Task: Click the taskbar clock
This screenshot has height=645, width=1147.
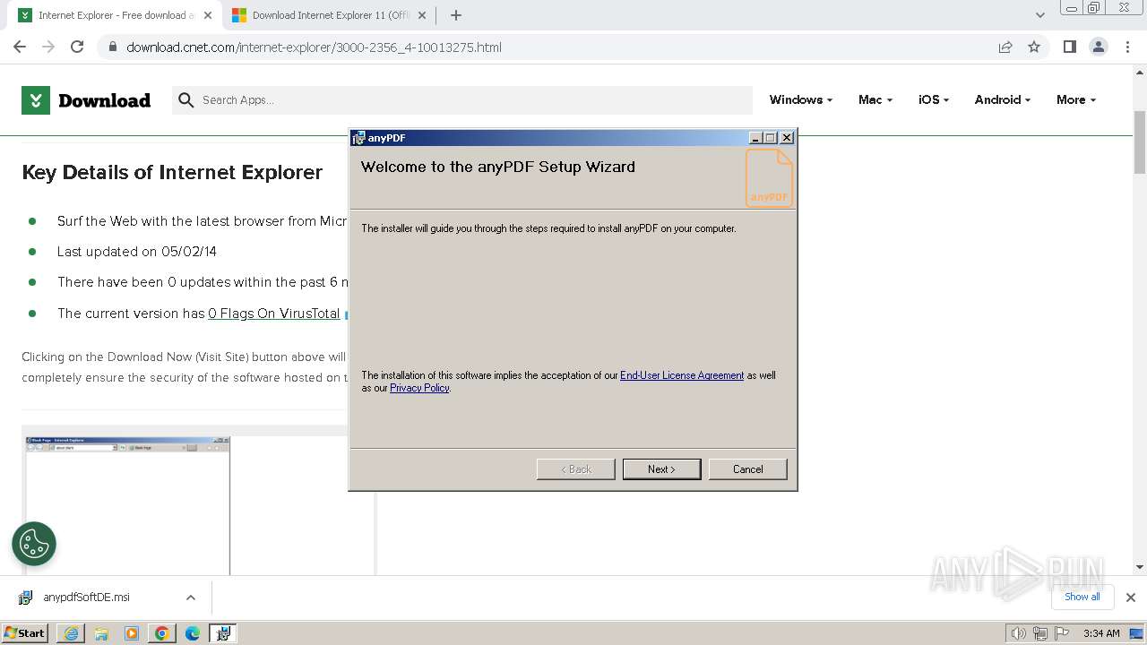Action: pos(1101,633)
